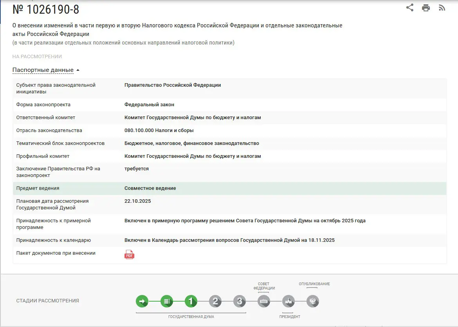Click calendar inclusion text for 18.11.2025
Image resolution: width=458 pixels, height=327 pixels.
tap(229, 240)
